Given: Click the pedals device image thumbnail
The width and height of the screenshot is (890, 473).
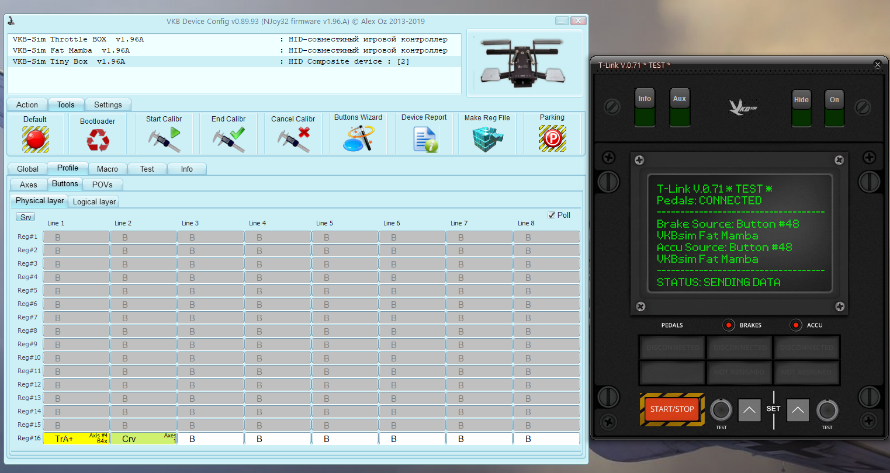Looking at the screenshot, I should (524, 63).
